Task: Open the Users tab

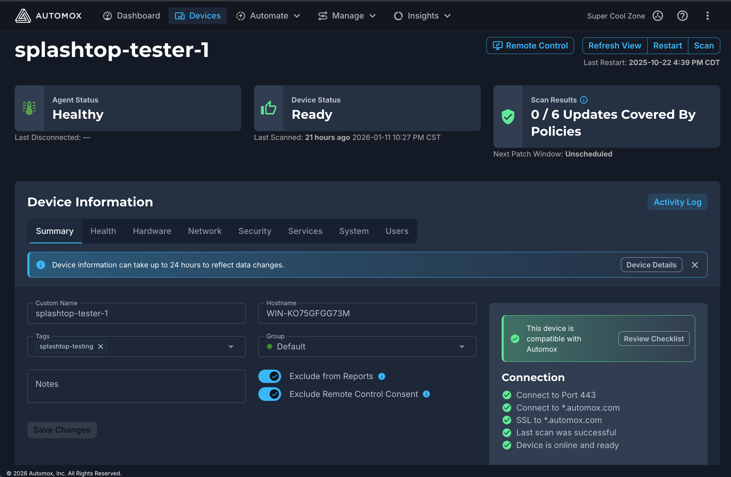Action: click(397, 231)
